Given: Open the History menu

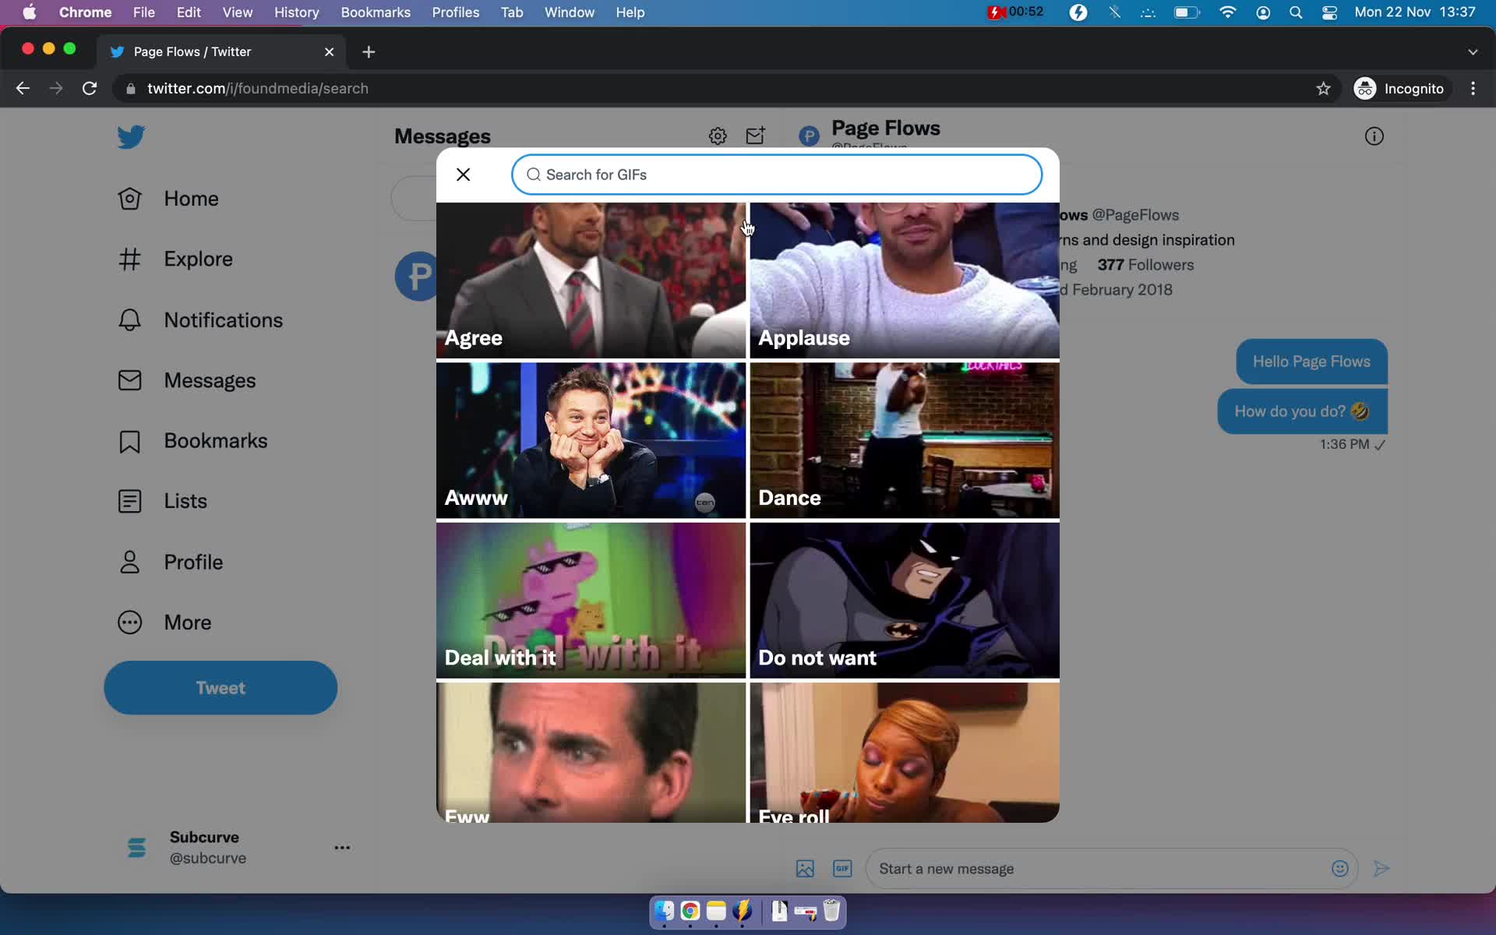Looking at the screenshot, I should [297, 12].
